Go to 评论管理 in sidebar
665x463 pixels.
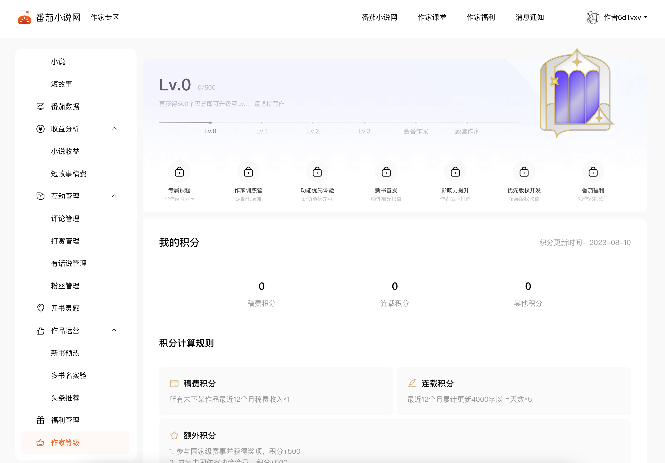[x=65, y=219]
